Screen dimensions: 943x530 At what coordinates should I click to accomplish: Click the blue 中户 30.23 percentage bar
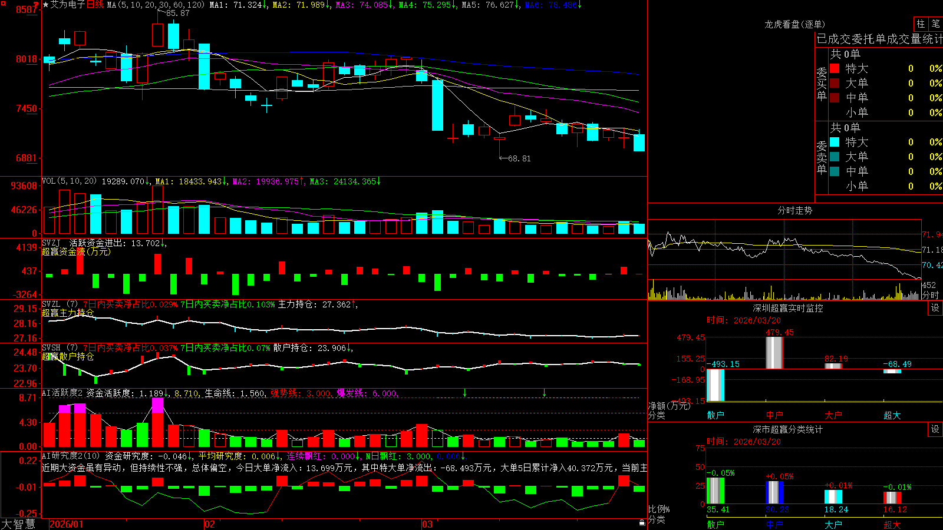tap(774, 492)
